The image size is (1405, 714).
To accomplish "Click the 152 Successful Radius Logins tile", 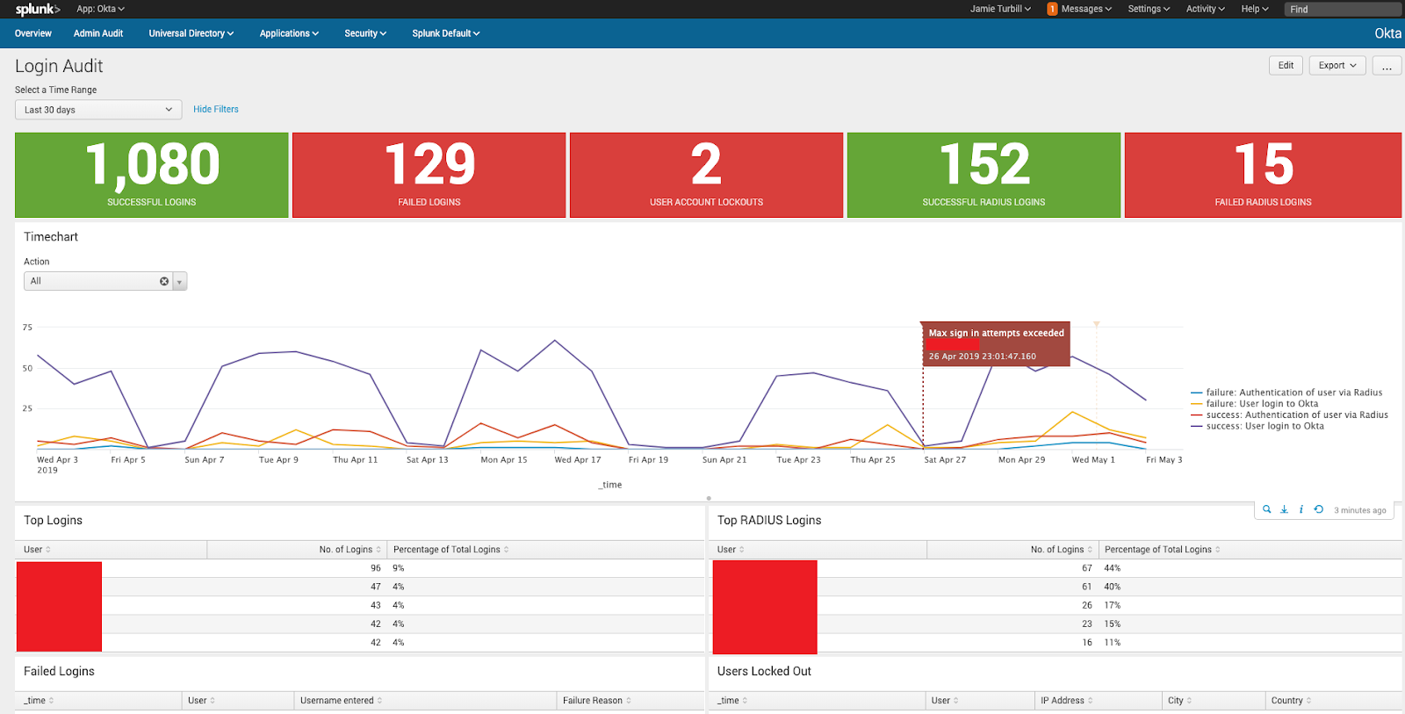I will click(x=983, y=175).
